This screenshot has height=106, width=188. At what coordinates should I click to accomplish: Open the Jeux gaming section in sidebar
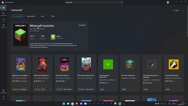click(x=4, y=20)
